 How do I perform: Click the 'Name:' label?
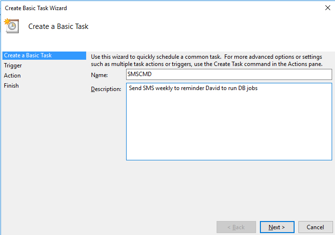pyautogui.click(x=100, y=75)
